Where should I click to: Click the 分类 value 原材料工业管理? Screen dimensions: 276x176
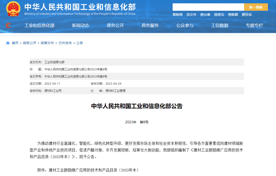(115, 91)
